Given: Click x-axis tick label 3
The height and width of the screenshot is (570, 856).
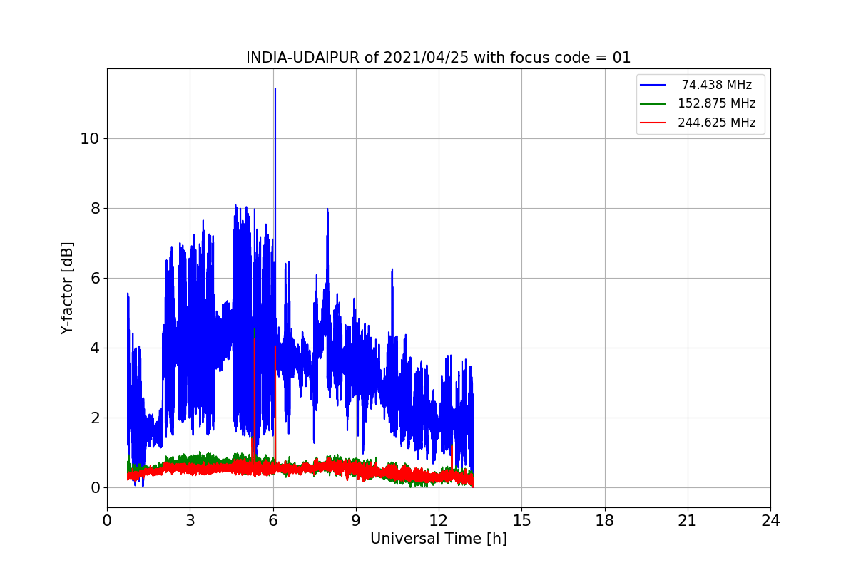Looking at the screenshot, I should 190,521.
